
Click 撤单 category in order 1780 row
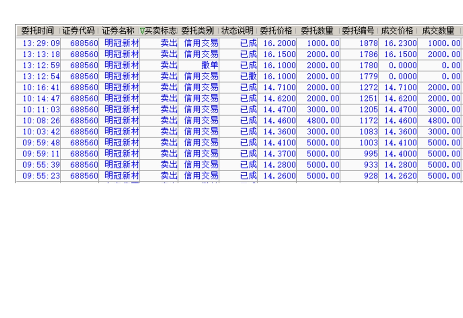point(210,65)
